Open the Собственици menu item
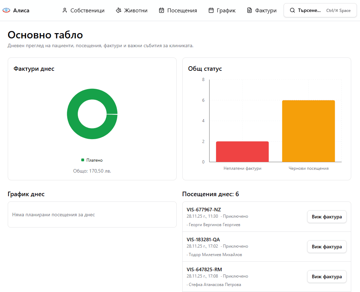 [87, 11]
